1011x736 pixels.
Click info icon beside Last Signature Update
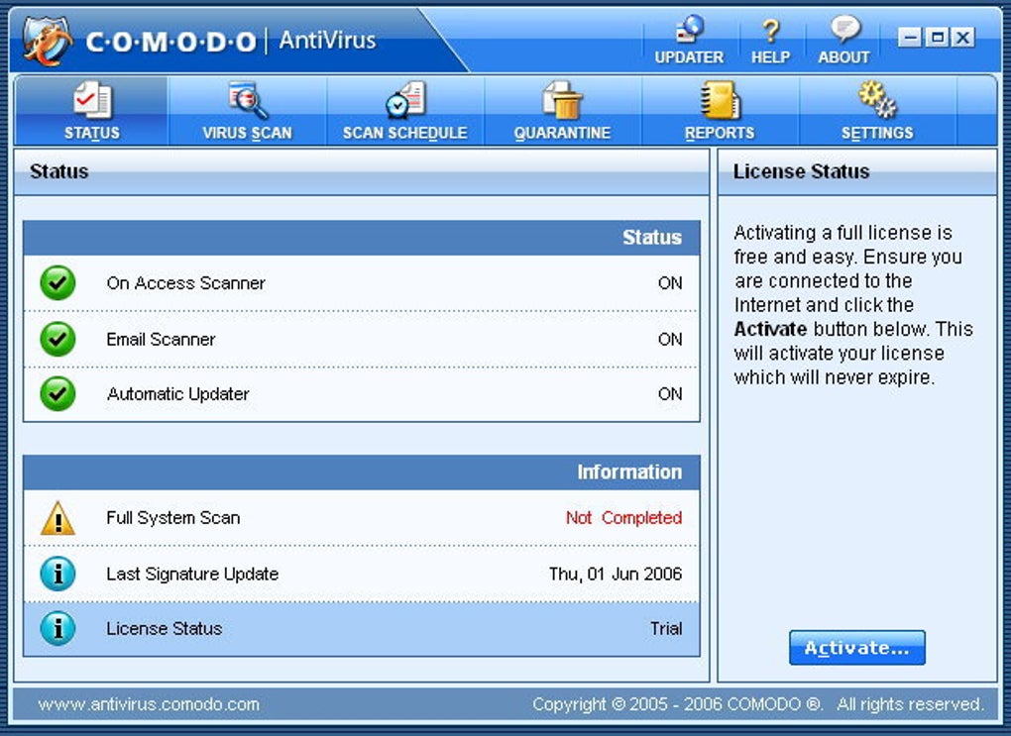[x=58, y=574]
